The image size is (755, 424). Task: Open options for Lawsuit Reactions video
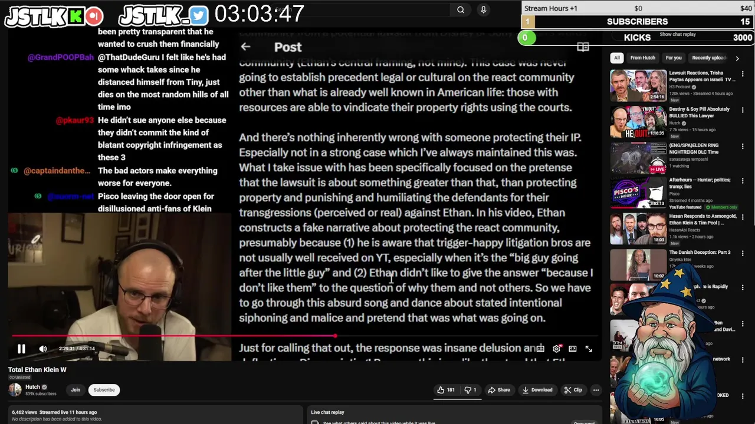[743, 75]
